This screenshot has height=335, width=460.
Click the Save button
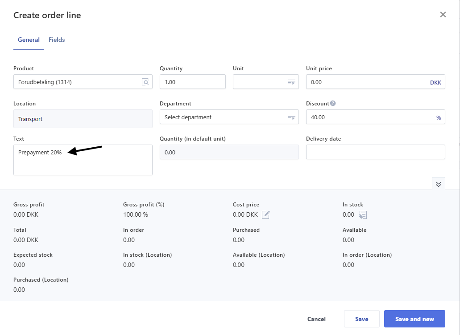[x=361, y=319]
